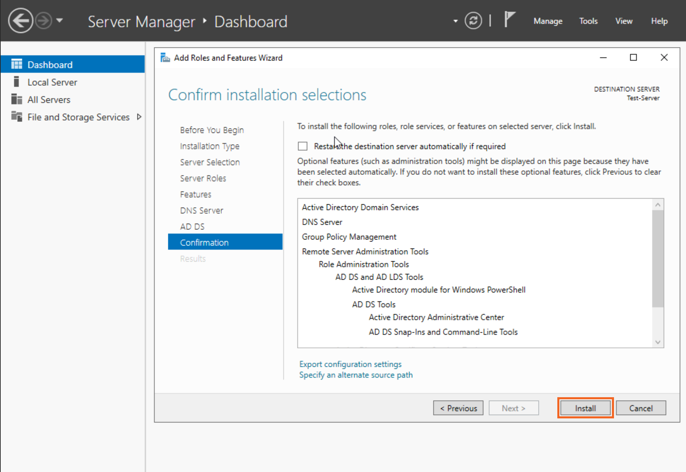This screenshot has height=472, width=686.
Task: Select the Server Roles wizard step
Action: coord(203,178)
